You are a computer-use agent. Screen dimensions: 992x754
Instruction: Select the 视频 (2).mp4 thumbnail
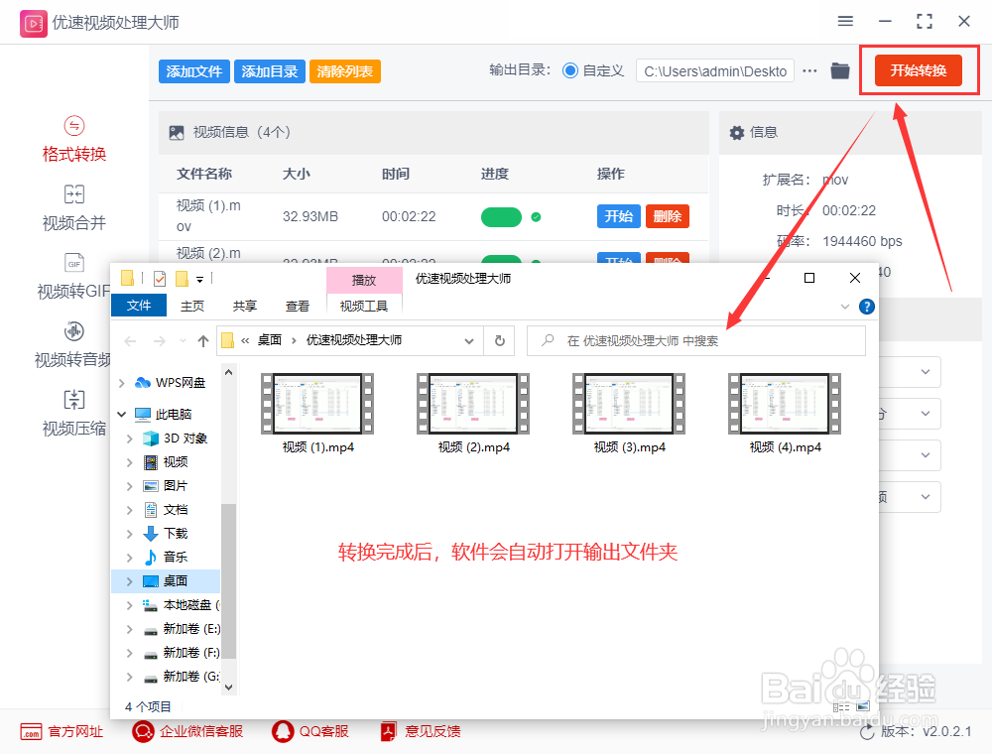click(x=473, y=404)
